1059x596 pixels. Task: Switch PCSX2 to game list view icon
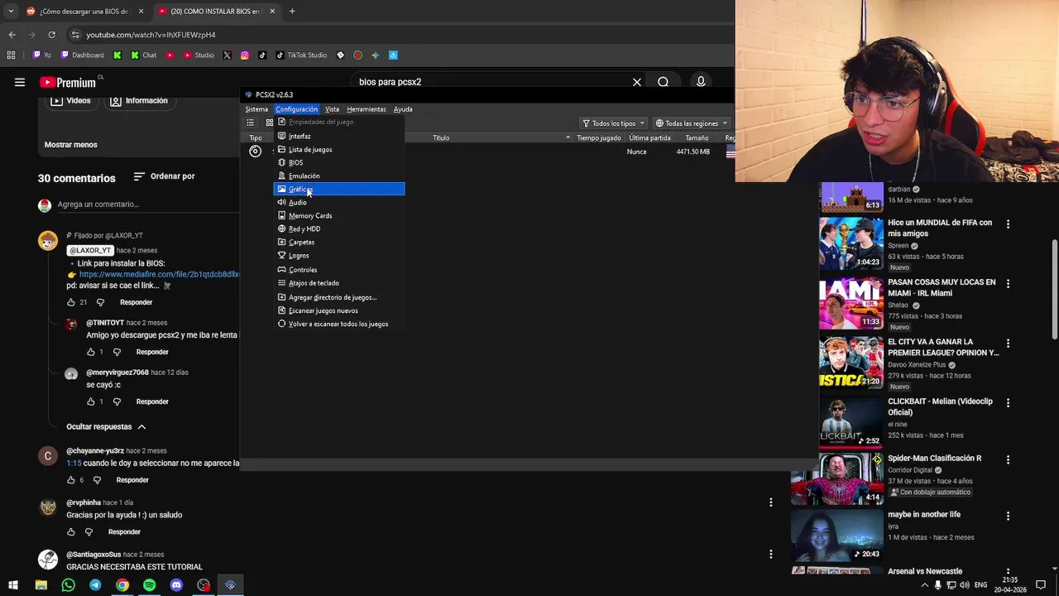coord(250,123)
